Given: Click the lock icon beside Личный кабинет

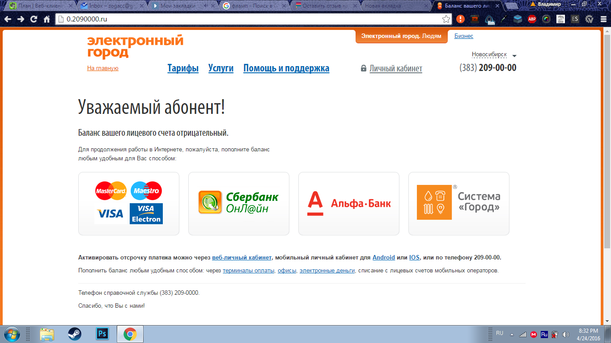Looking at the screenshot, I should (x=364, y=69).
